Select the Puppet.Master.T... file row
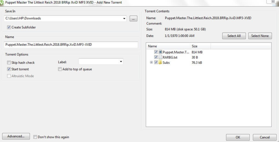 (209, 52)
